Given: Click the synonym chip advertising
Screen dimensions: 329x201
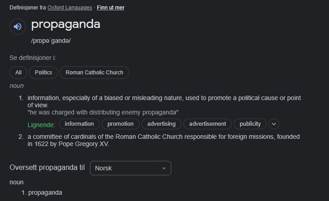Looking at the screenshot, I should (161, 124).
